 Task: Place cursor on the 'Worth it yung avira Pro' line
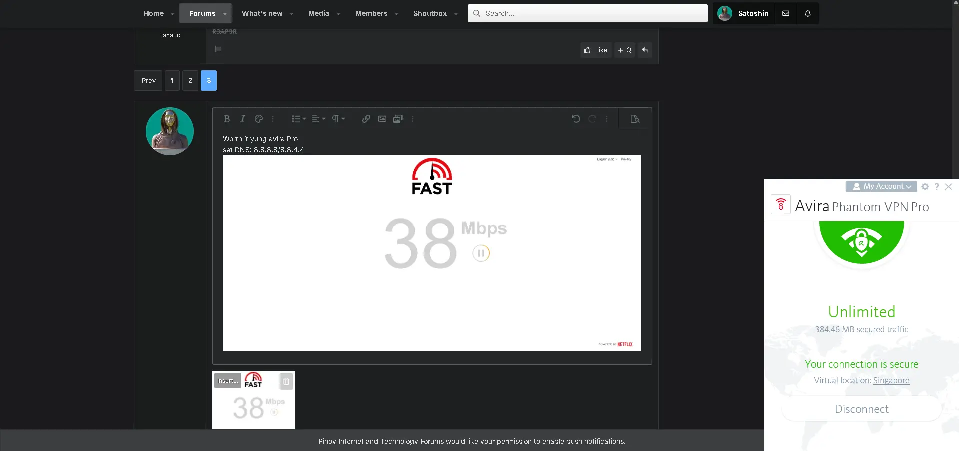(x=260, y=139)
